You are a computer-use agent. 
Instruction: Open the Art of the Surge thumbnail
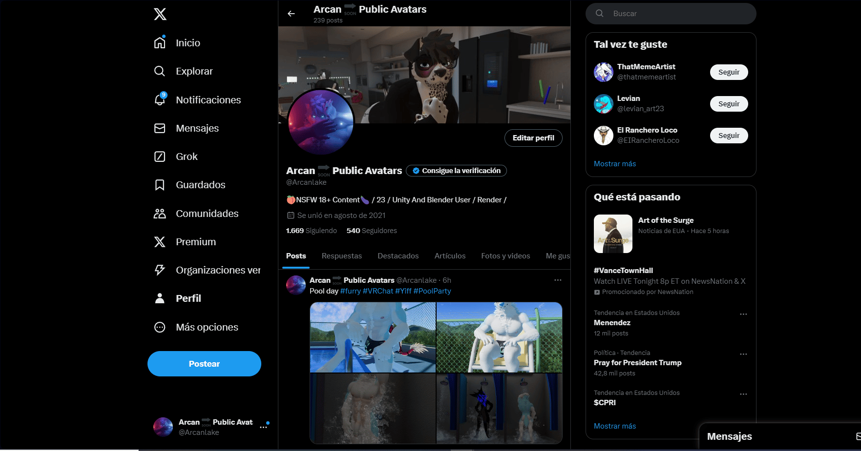pos(613,234)
